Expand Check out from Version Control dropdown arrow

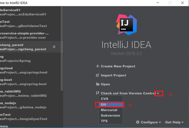coord(158,94)
